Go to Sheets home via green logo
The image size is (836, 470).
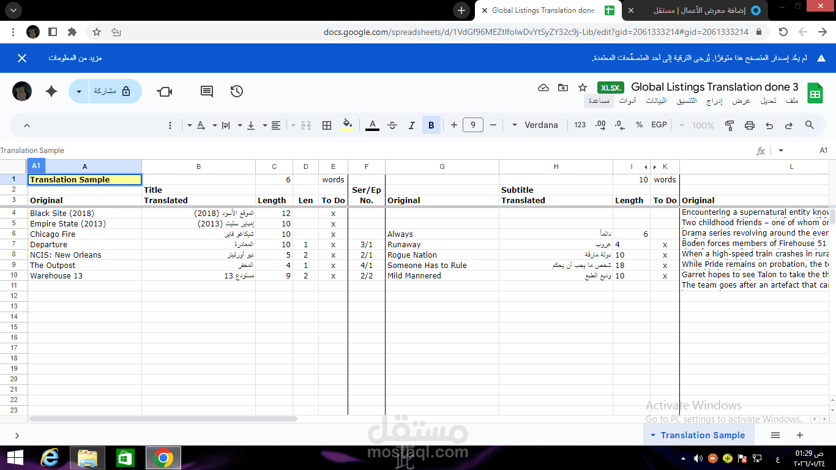click(815, 93)
